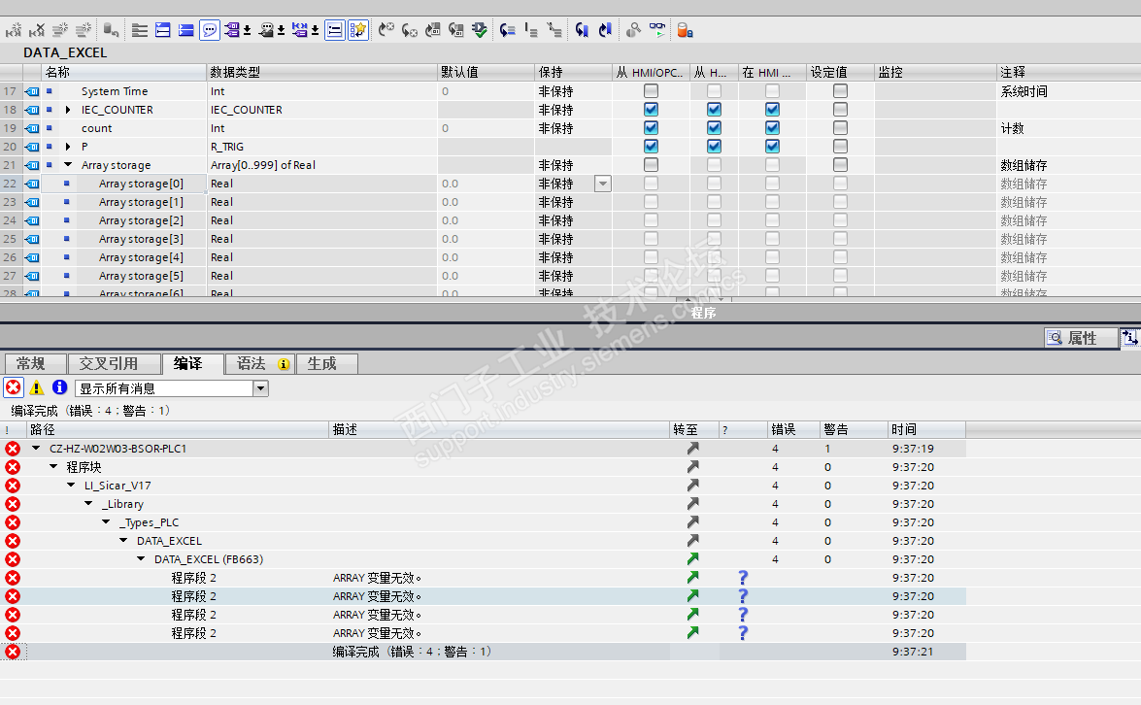Click the Insert row toolbar icon
The width and height of the screenshot is (1141, 705).
[x=60, y=30]
